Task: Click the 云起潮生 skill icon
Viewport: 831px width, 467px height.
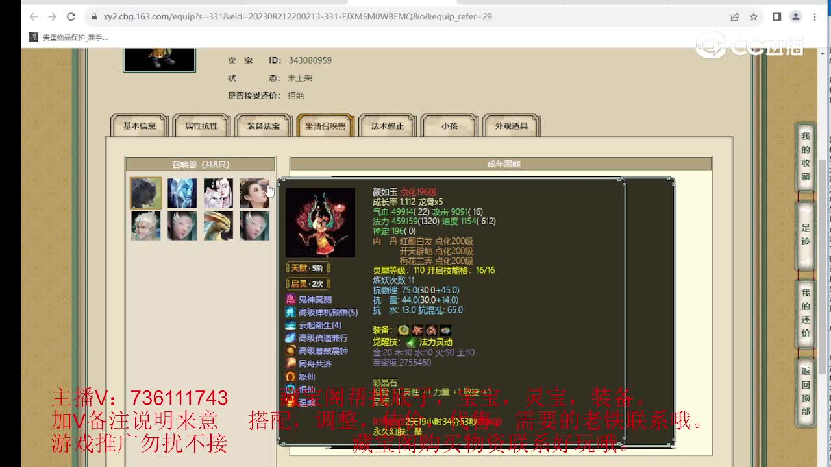Action: (x=291, y=325)
